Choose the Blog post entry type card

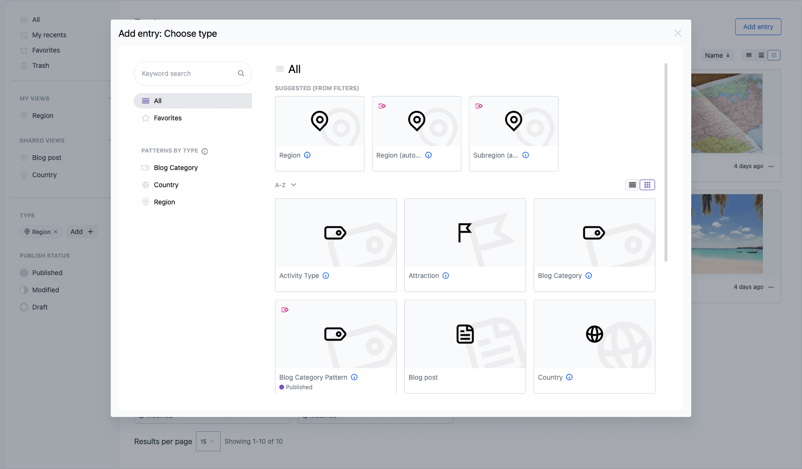pos(465,346)
